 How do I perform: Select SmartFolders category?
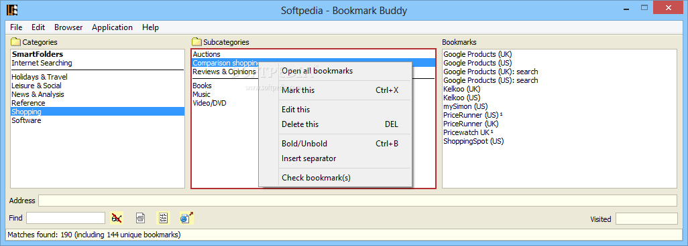[x=38, y=54]
